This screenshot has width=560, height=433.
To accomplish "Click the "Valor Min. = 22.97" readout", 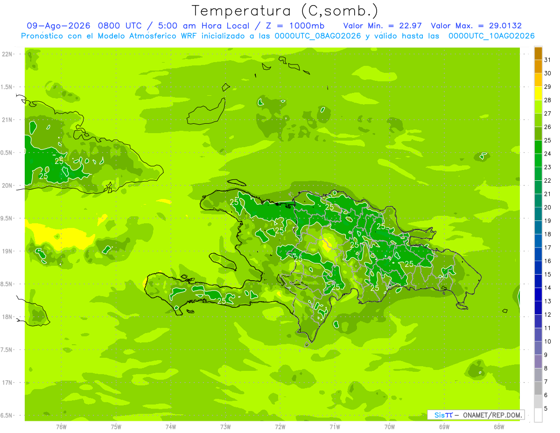I will tap(383, 26).
